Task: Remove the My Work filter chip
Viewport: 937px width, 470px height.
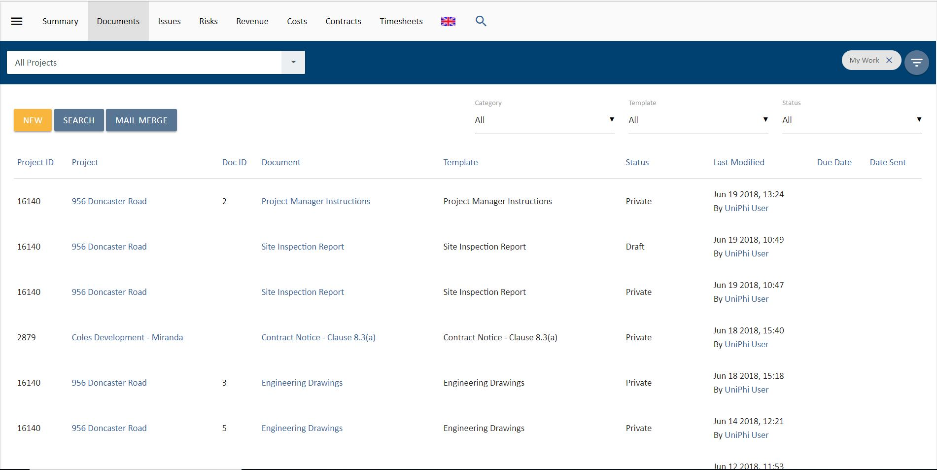Action: (x=889, y=60)
